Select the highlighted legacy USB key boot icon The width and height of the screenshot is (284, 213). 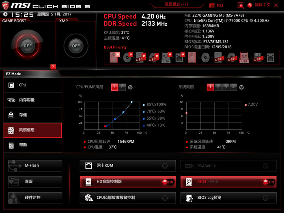pos(244,58)
